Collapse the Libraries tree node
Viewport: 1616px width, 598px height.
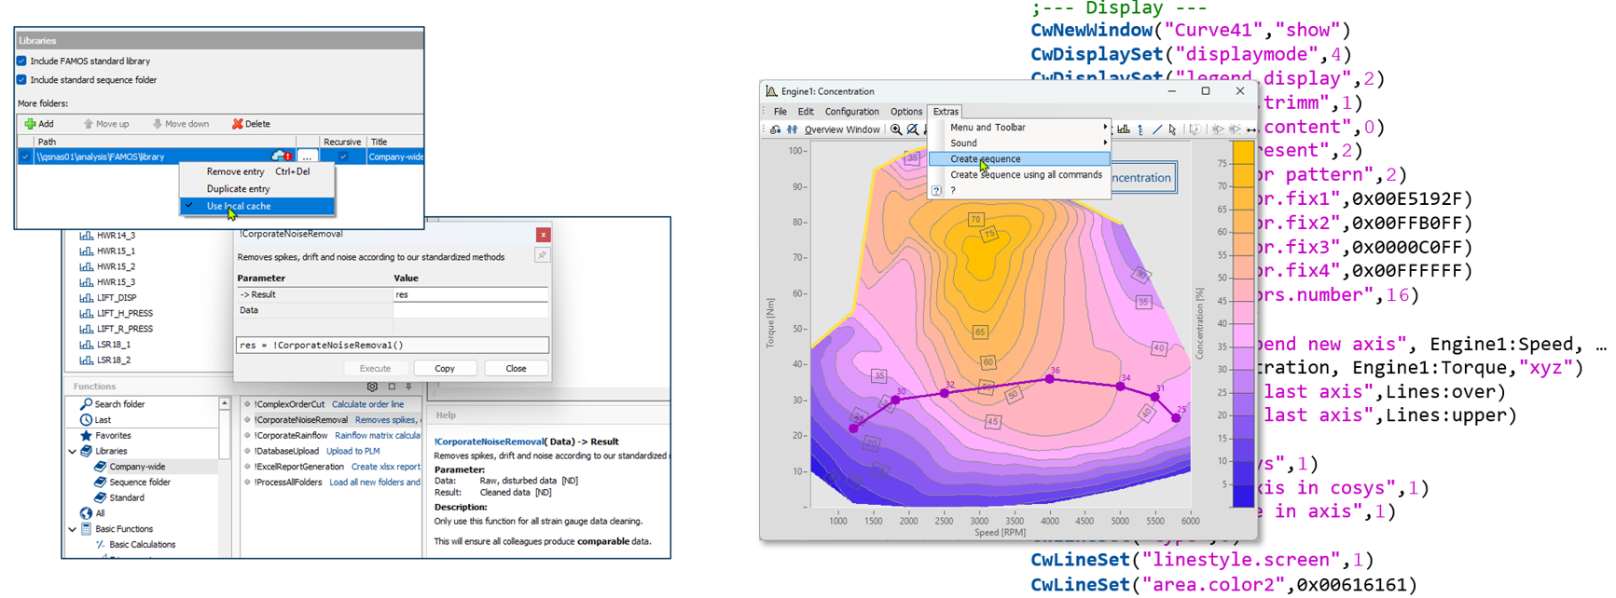(73, 451)
